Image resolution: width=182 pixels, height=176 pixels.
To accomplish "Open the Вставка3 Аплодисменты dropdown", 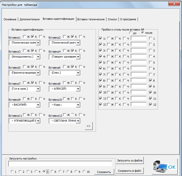I will click(38, 57).
